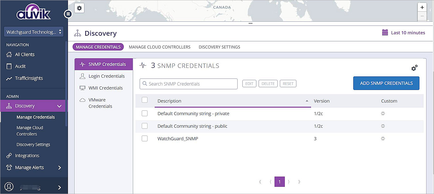Click the map settings gear icon
Image resolution: width=434 pixels, height=194 pixels.
[79, 8]
